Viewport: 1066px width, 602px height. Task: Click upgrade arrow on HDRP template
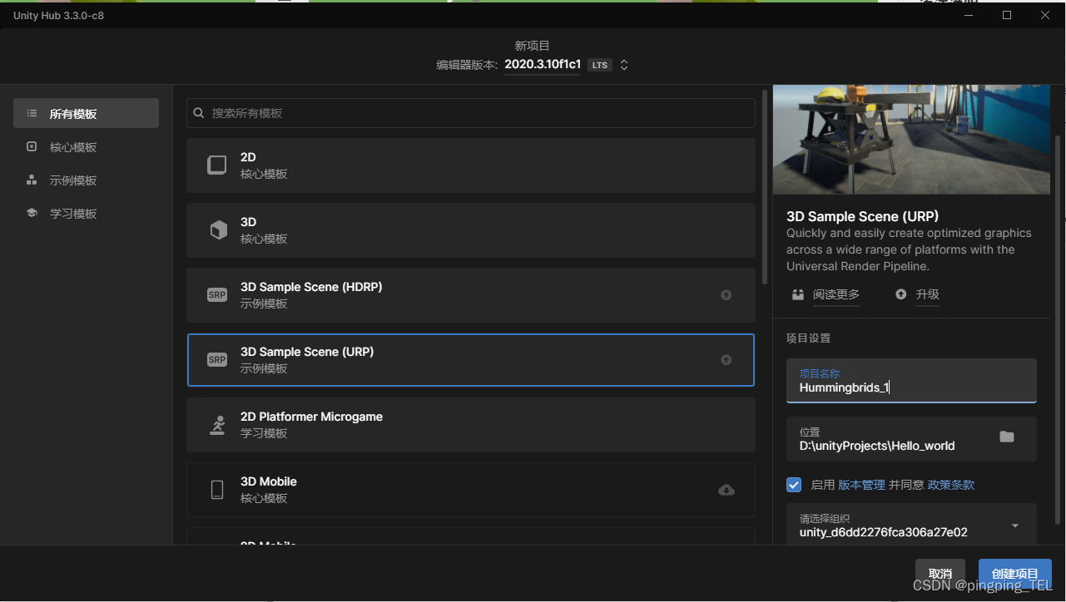(x=726, y=295)
